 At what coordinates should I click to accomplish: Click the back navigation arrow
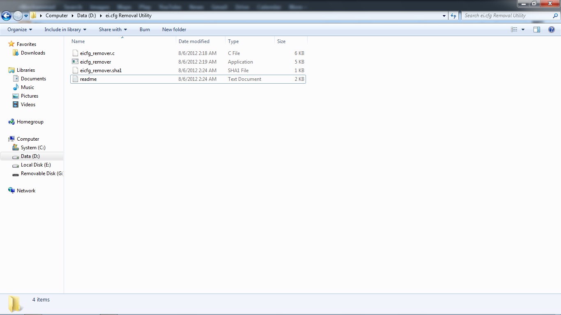(x=6, y=16)
